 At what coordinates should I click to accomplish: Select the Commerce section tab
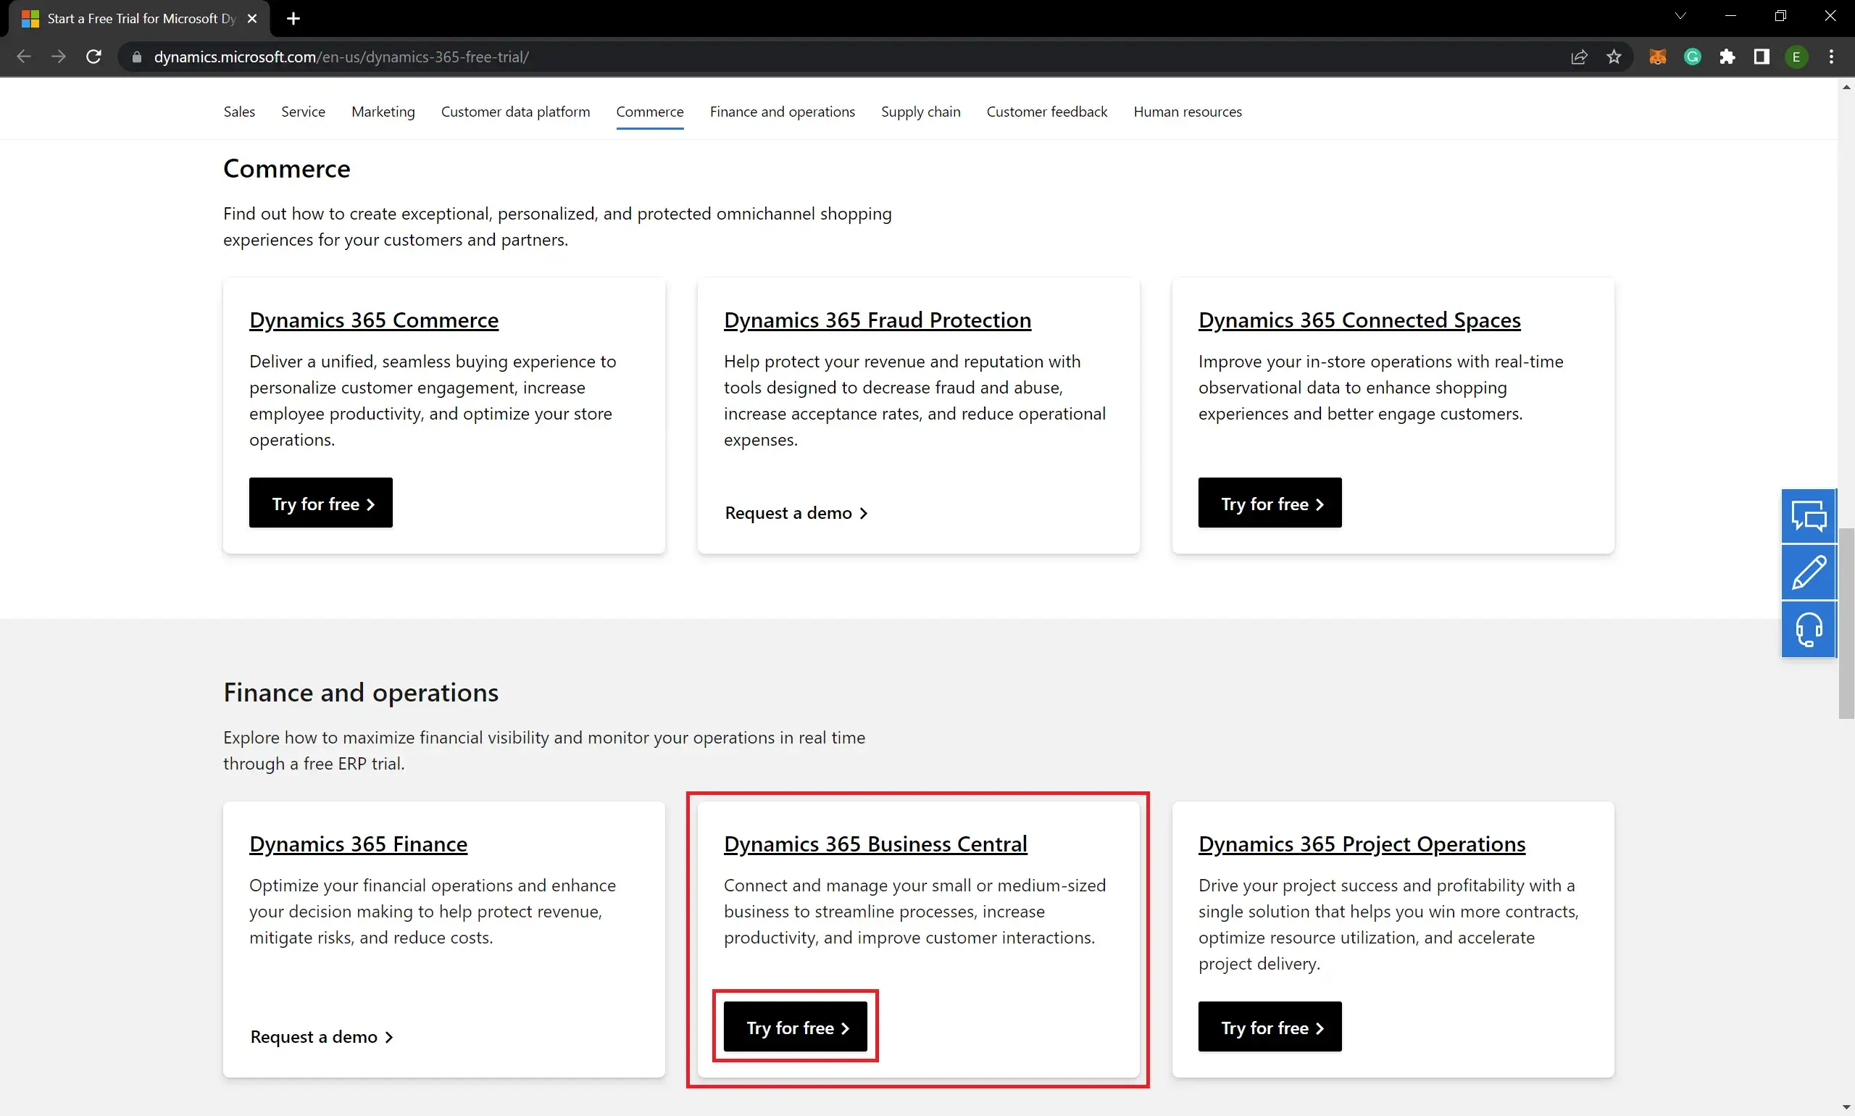tap(650, 112)
